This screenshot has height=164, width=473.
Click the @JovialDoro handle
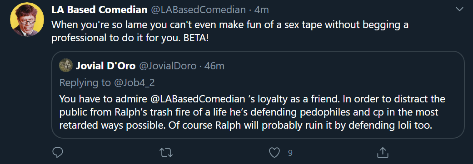[167, 66]
